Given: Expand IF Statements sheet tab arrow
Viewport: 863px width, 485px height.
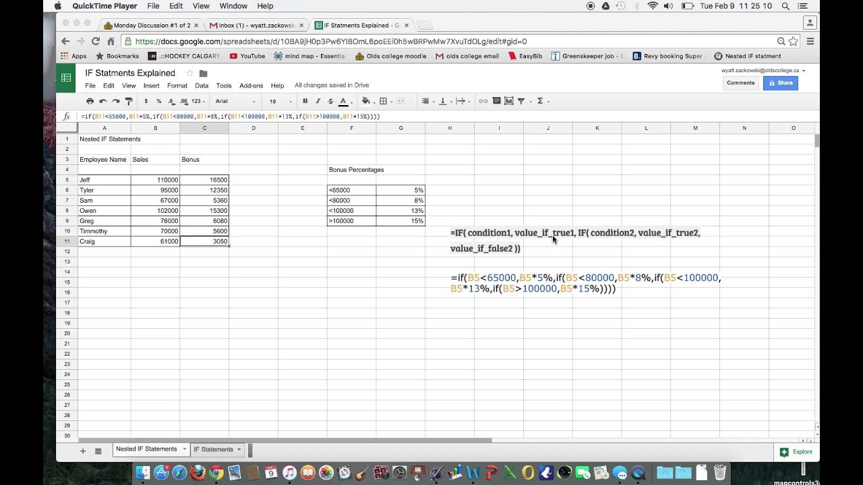Looking at the screenshot, I should (x=239, y=449).
